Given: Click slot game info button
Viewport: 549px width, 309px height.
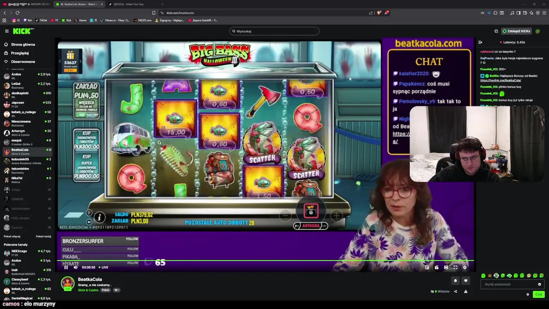Looking at the screenshot, I should pos(99,218).
